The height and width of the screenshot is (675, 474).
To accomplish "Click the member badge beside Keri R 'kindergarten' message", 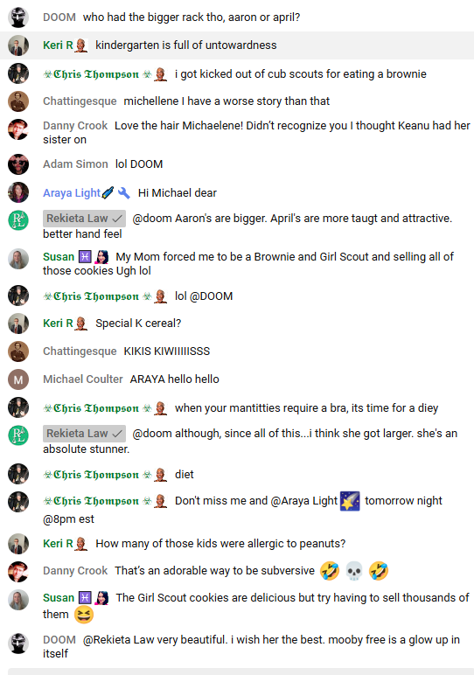I will tap(81, 45).
